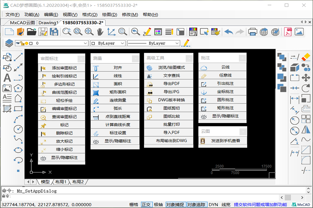Toggle 对象捕捉 object snap
Screen dimensions: 313x208
(x=175, y=205)
